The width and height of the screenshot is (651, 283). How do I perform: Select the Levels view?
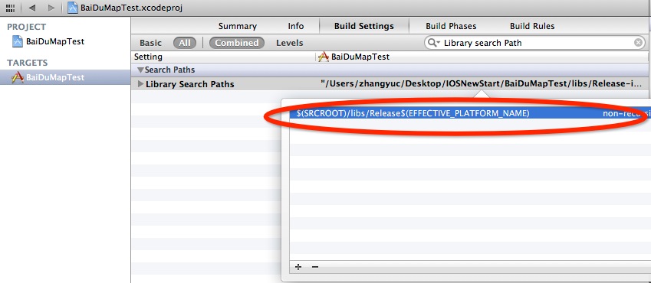[289, 43]
